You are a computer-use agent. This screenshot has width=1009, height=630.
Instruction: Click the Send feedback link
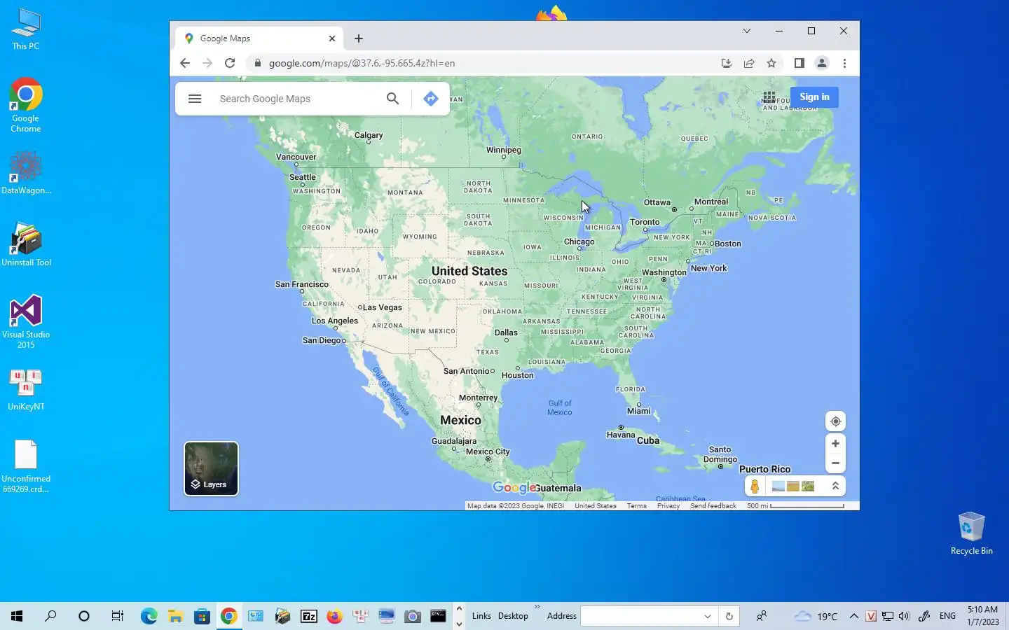click(x=713, y=505)
